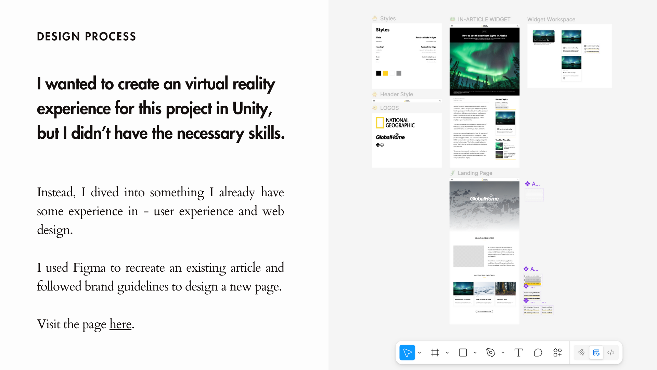The width and height of the screenshot is (657, 370).
Task: Select the Text tool
Action: point(518,353)
